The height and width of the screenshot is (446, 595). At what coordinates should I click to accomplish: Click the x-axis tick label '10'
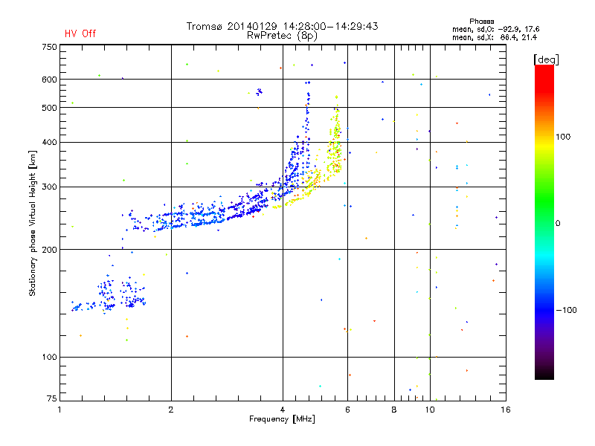point(430,410)
